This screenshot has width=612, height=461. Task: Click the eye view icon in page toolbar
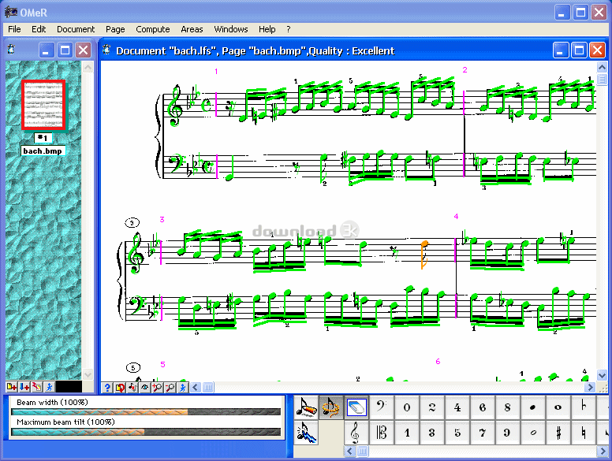145,387
